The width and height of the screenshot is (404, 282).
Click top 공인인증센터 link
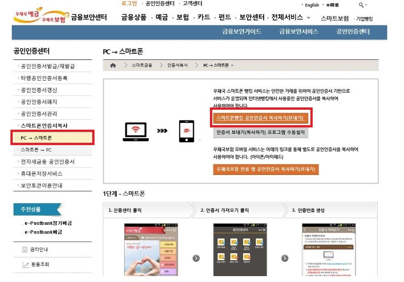[x=160, y=3]
